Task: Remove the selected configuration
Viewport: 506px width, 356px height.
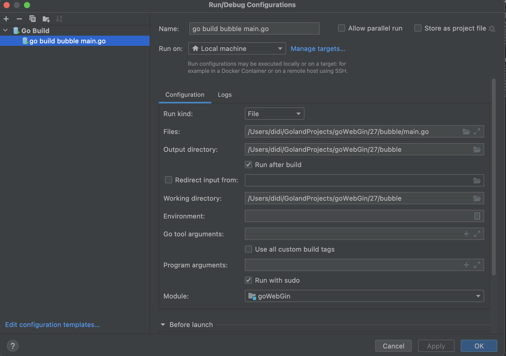Action: pos(19,19)
